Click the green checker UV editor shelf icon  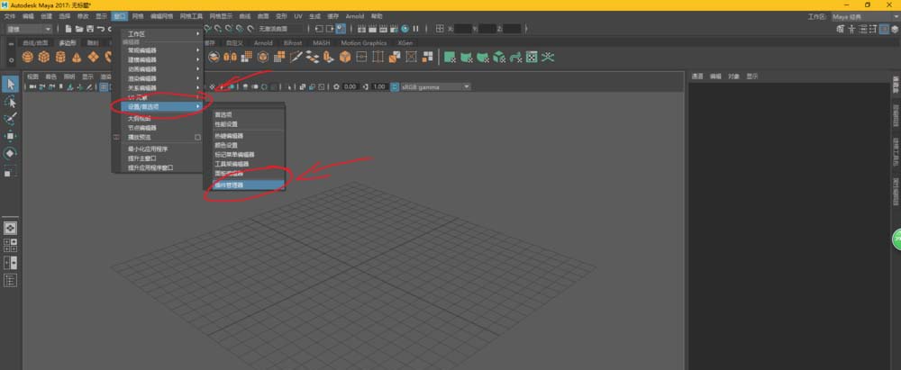532,57
